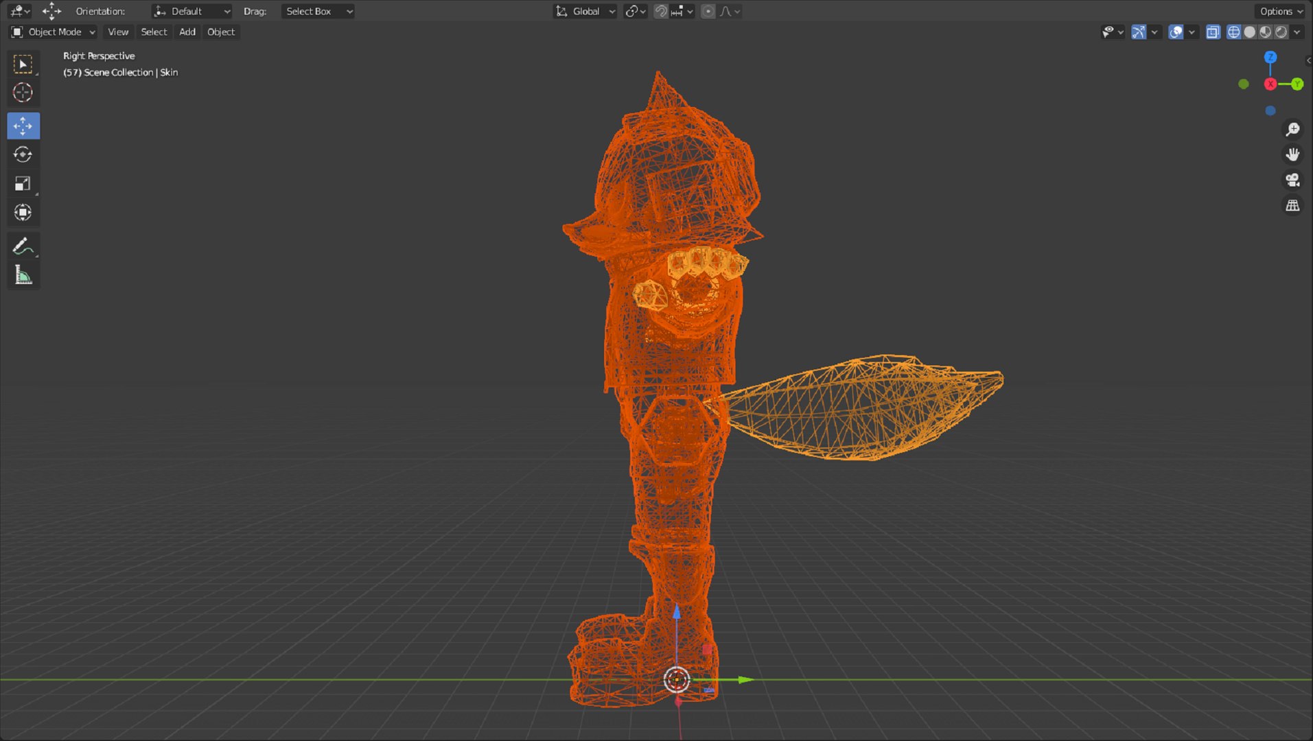Activate the Transform tool
The height and width of the screenshot is (741, 1313).
point(23,213)
